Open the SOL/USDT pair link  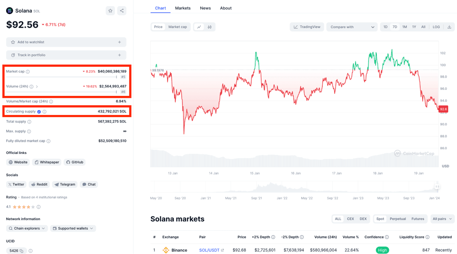point(209,250)
